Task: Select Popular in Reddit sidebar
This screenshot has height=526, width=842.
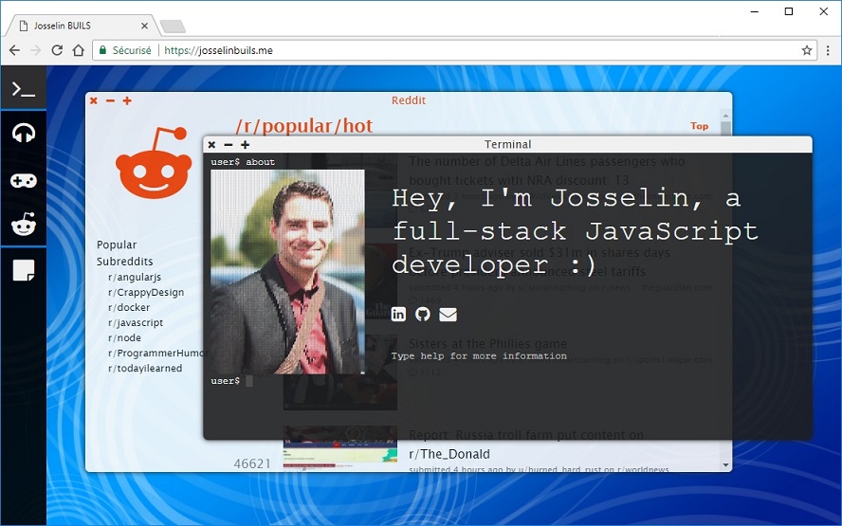Action: (117, 245)
